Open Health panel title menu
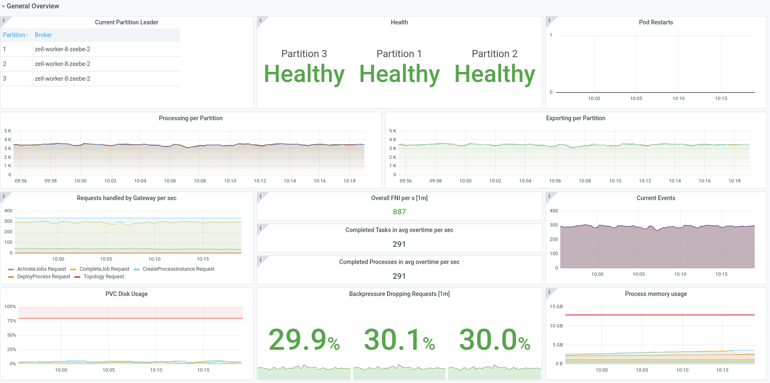The width and height of the screenshot is (770, 383). (x=399, y=22)
